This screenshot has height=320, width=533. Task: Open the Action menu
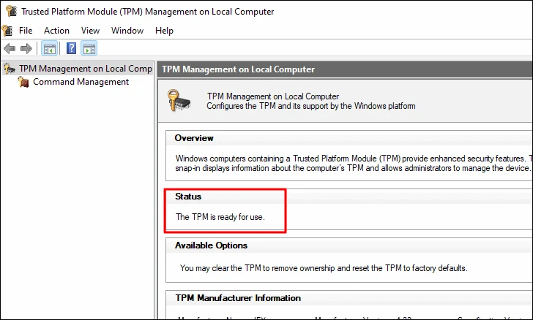(56, 31)
